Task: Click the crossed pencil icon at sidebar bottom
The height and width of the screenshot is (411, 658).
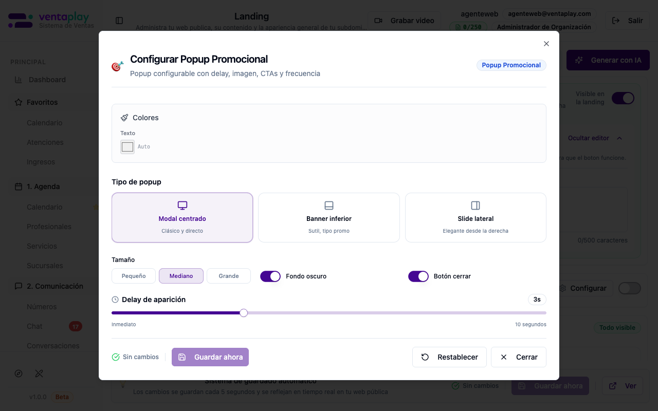Action: 39,373
